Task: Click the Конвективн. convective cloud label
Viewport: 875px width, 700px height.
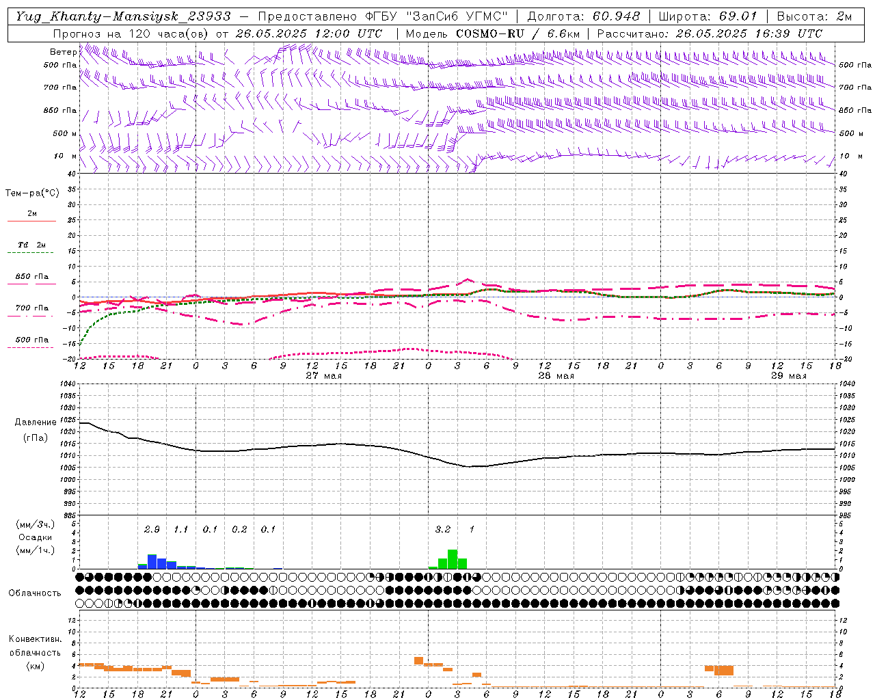Action: click(35, 639)
